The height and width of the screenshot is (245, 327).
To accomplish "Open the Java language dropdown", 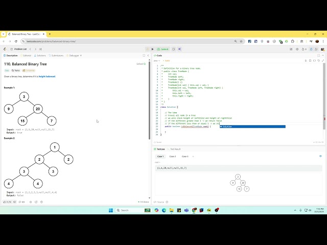I will pos(157,61).
